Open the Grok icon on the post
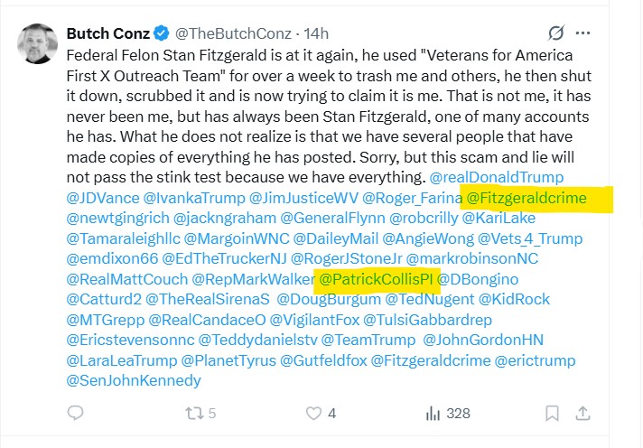Screen dimensions: 643x448 557,33
